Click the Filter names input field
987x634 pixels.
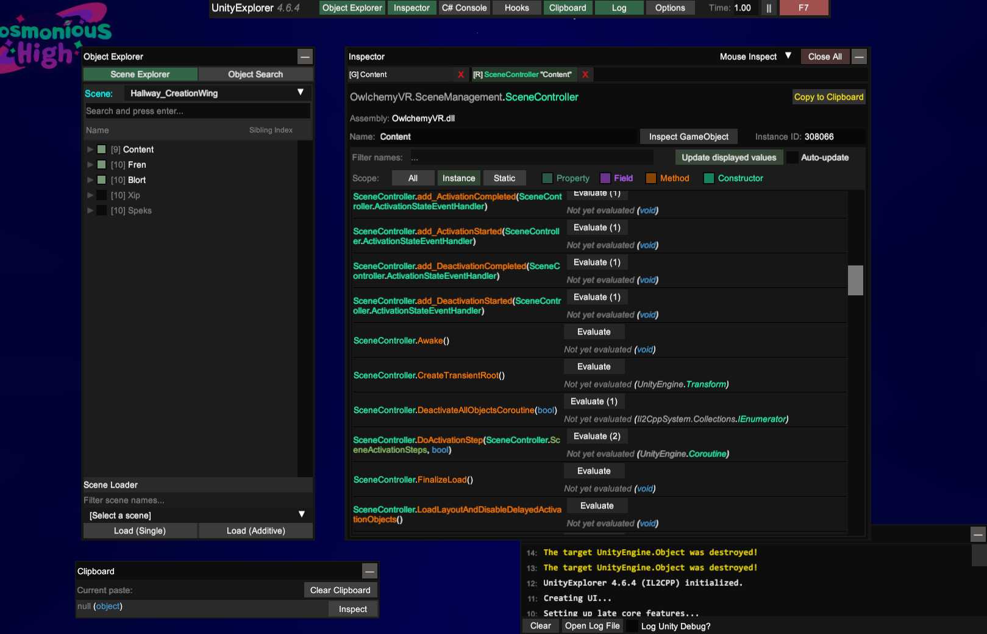click(530, 157)
